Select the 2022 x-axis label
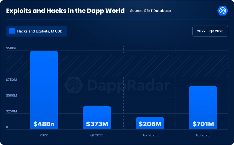 44,135
